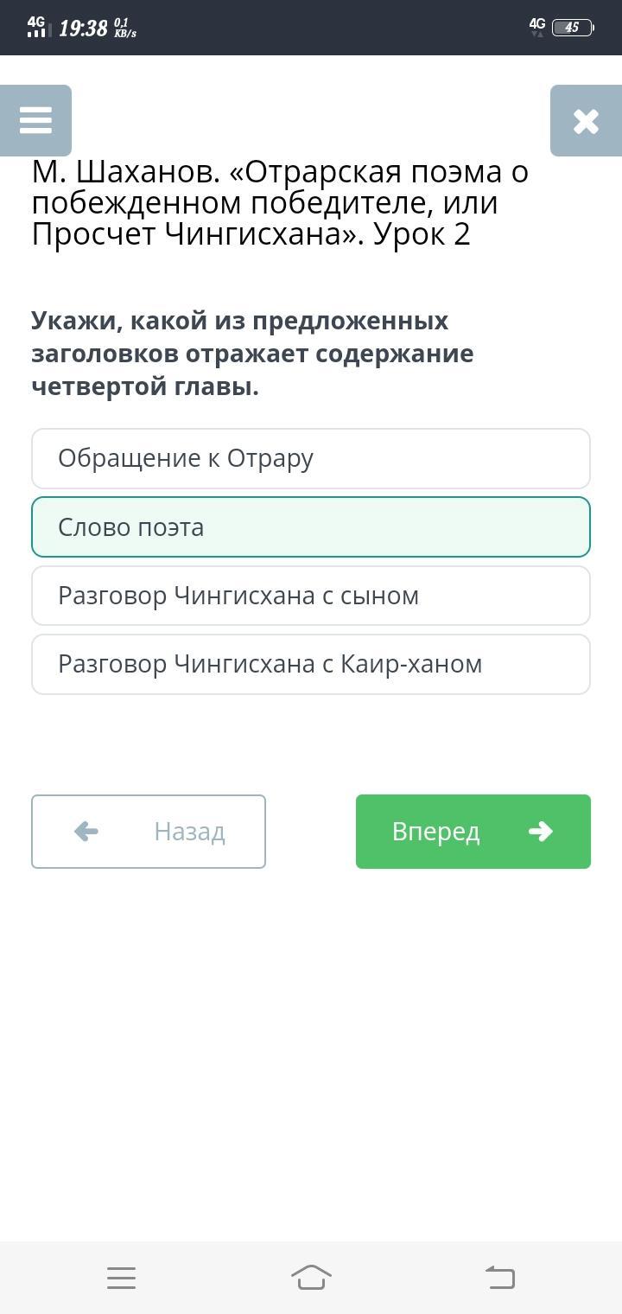622x1314 pixels.
Task: Open the hamburger menu button
Action: pyautogui.click(x=35, y=120)
